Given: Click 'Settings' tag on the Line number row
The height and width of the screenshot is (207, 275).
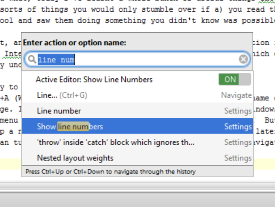Looking at the screenshot, I should pyautogui.click(x=238, y=111).
